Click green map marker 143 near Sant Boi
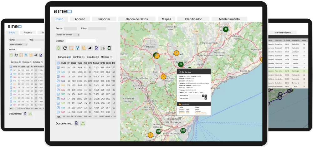The image size is (313, 147). click(158, 131)
